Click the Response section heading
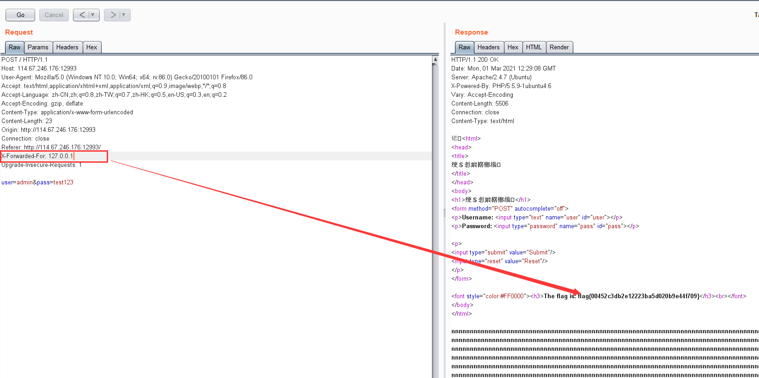Image resolution: width=759 pixels, height=378 pixels. [471, 32]
